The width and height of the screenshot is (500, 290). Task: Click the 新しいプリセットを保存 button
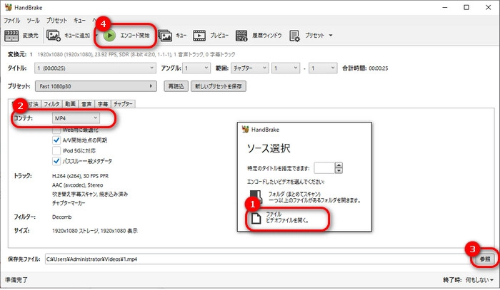[219, 86]
